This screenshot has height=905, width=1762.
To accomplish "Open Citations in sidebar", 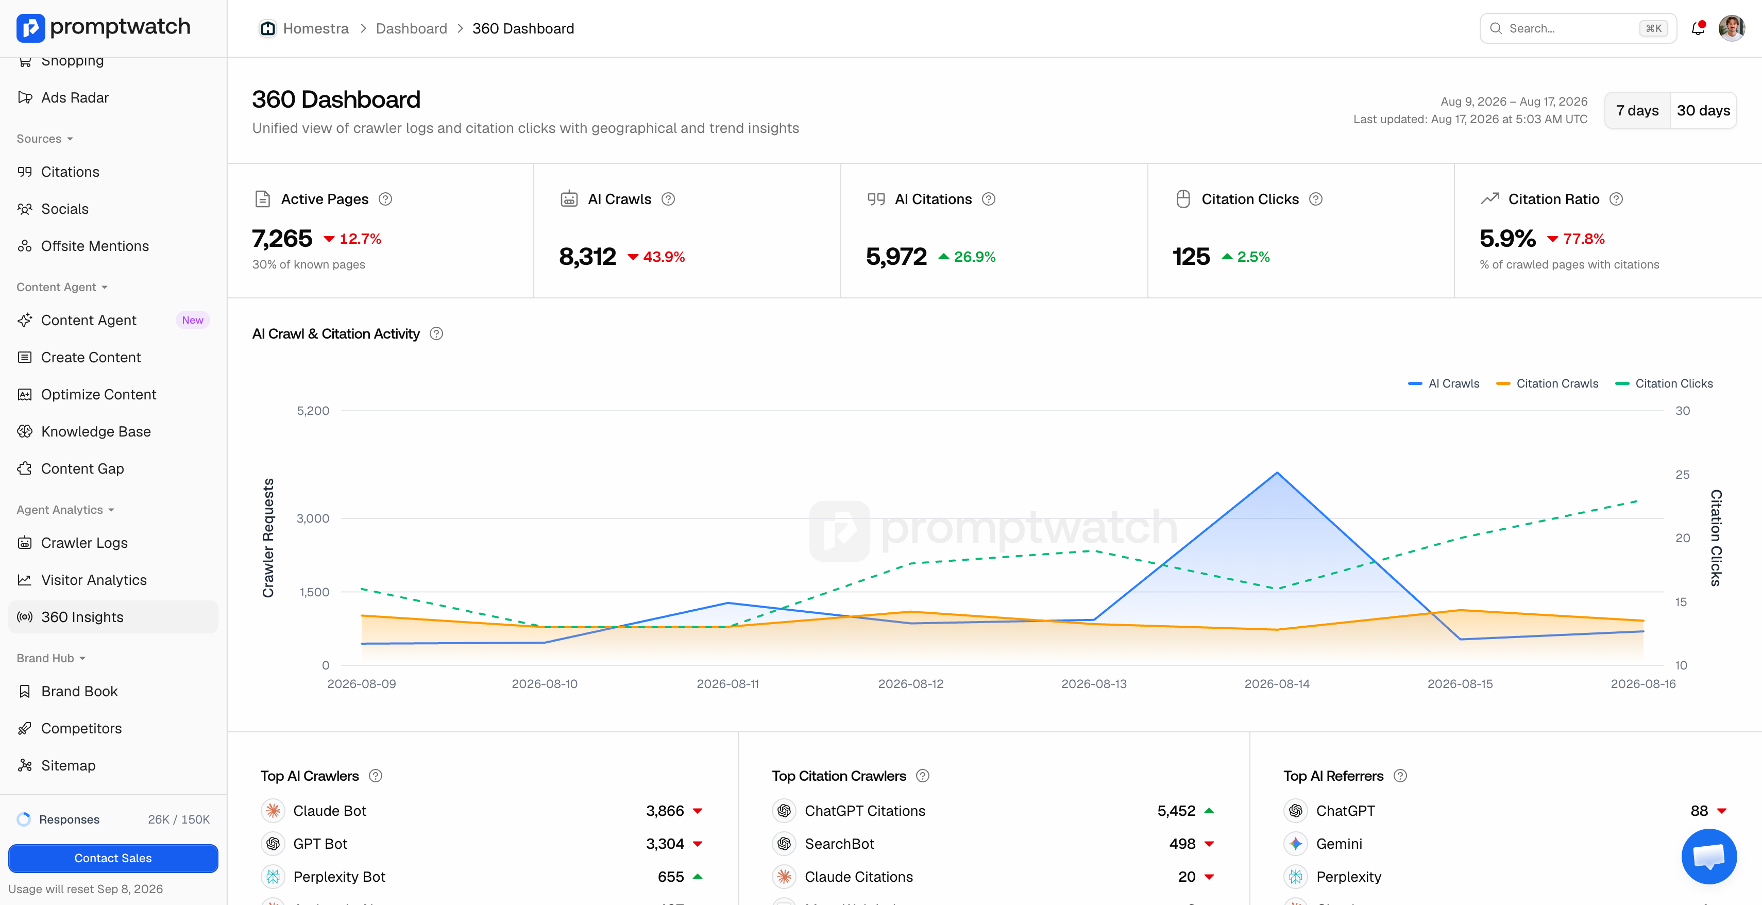I will tap(113, 172).
